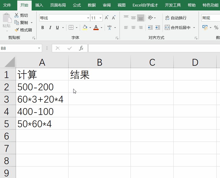Open the Name Box dropdown arrow
This screenshot has height=178, width=220.
(39, 48)
